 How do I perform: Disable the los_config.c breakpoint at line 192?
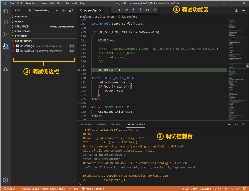click(17, 51)
